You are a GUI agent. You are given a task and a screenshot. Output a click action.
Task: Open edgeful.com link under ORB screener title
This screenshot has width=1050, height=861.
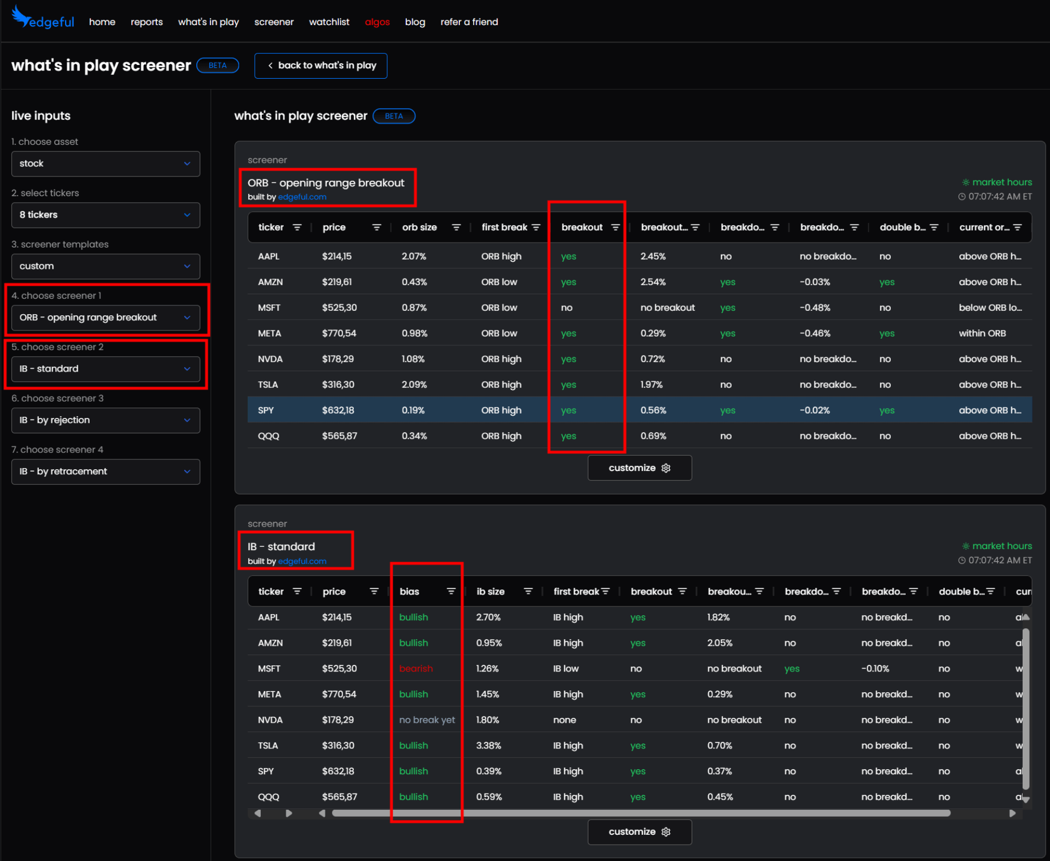point(302,197)
